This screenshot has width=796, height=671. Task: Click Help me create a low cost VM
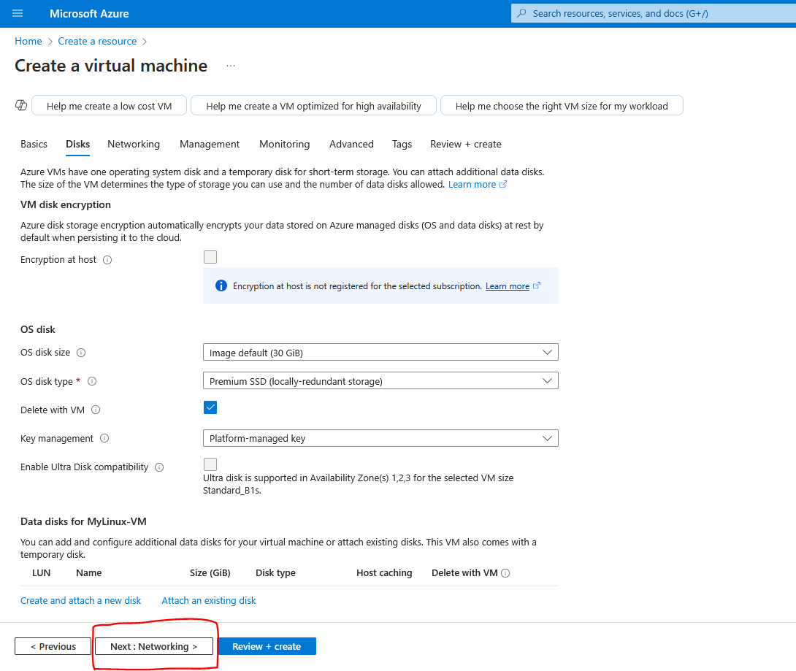tap(109, 106)
